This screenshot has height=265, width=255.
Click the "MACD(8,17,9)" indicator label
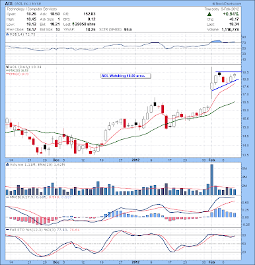point(22,197)
